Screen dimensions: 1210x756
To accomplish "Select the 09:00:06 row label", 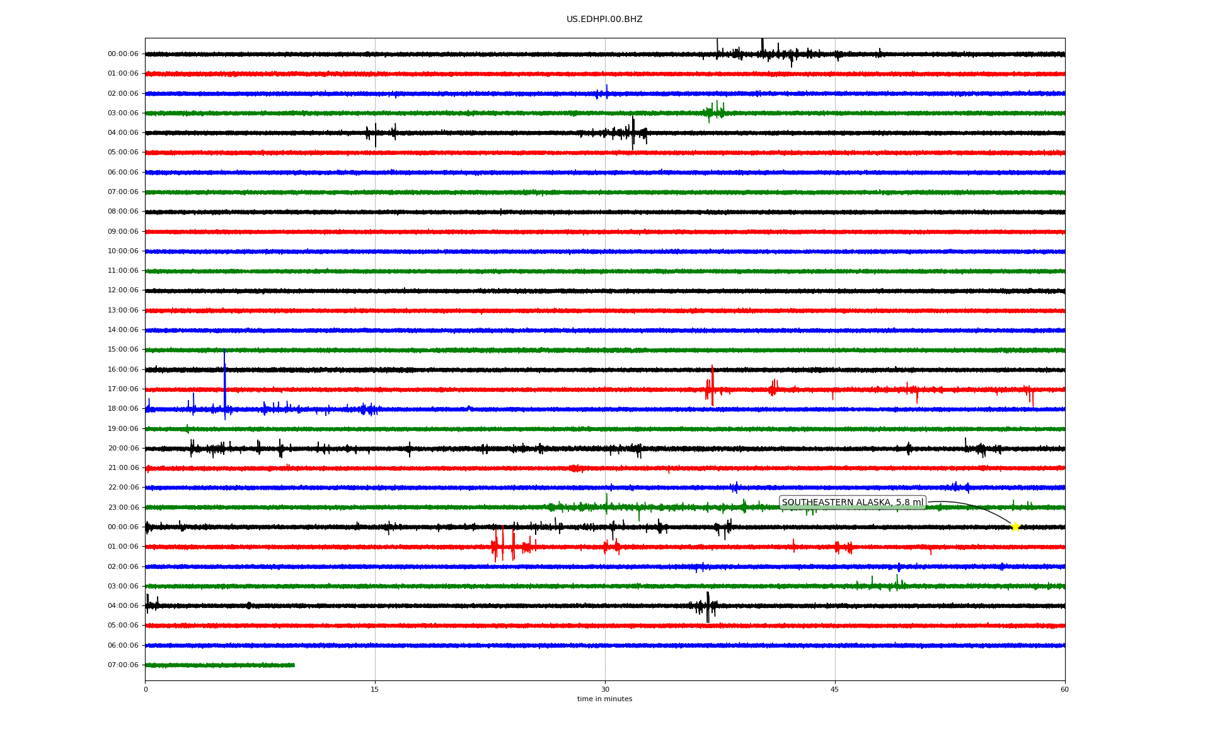I will (123, 231).
